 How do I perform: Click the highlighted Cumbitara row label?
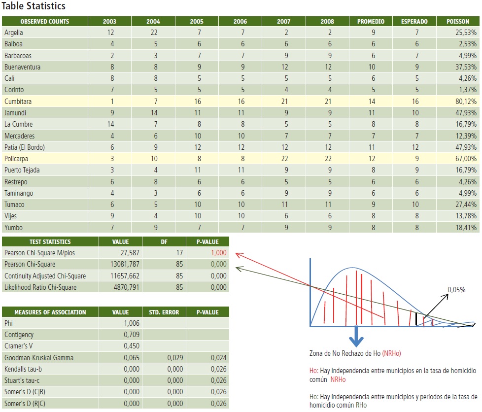(x=18, y=102)
